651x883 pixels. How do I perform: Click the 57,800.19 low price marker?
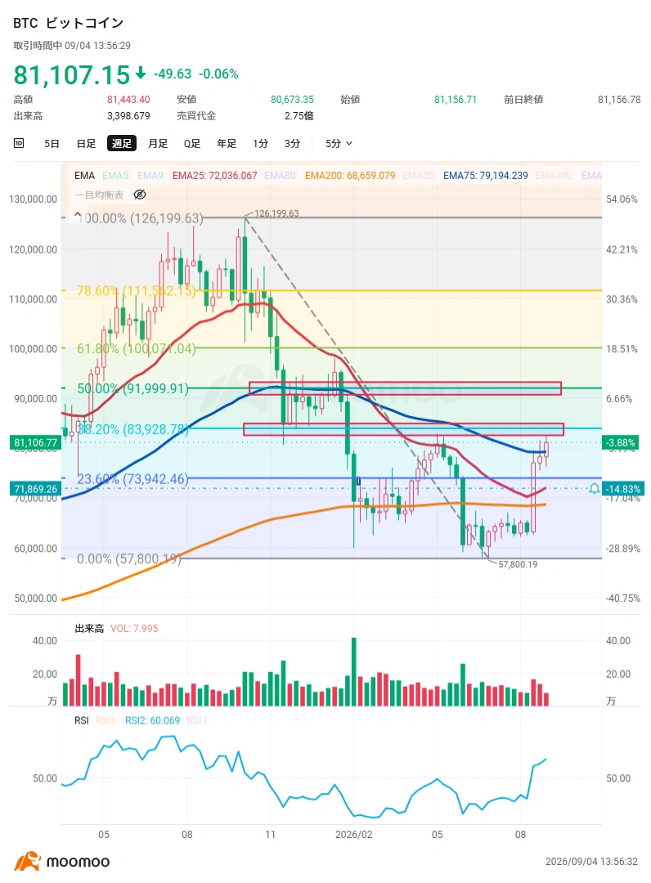pyautogui.click(x=518, y=564)
